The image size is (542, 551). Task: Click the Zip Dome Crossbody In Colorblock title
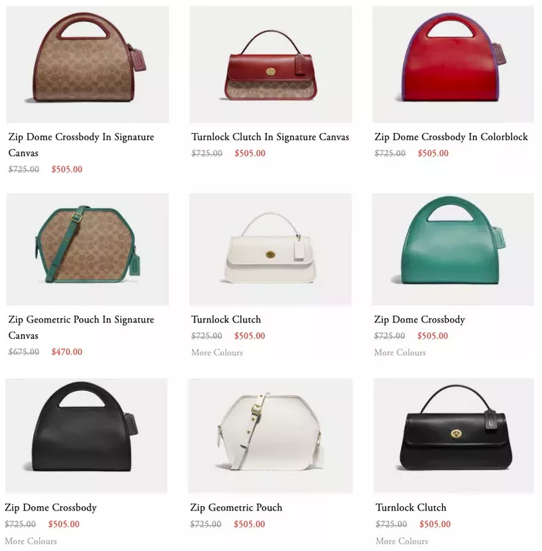pos(451,137)
